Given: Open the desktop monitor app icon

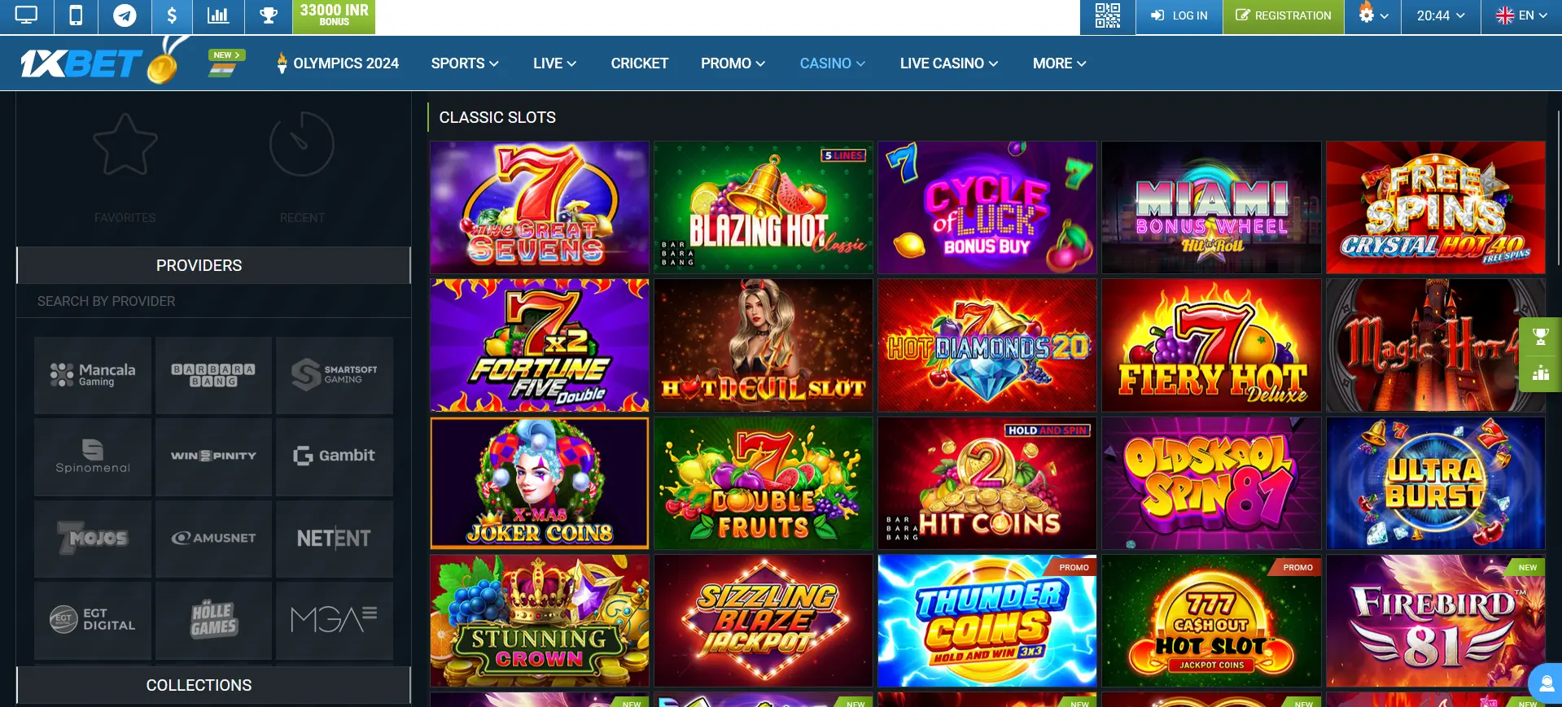Looking at the screenshot, I should coord(27,15).
